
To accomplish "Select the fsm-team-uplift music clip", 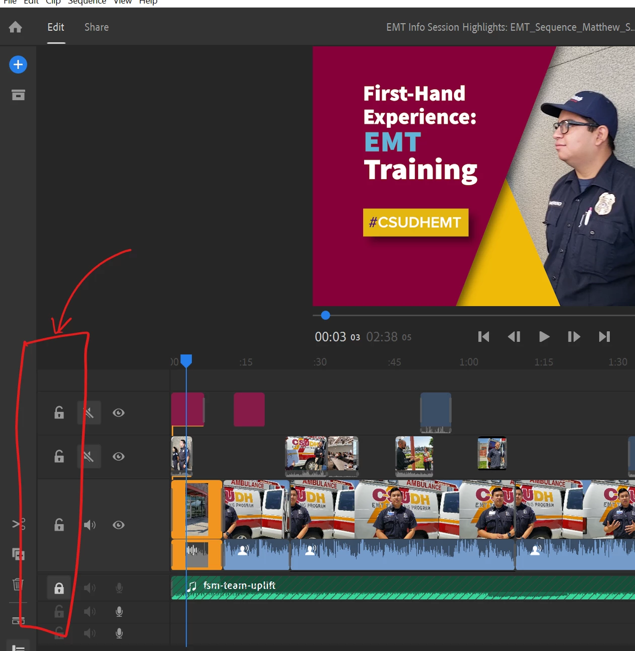I will click(x=403, y=588).
